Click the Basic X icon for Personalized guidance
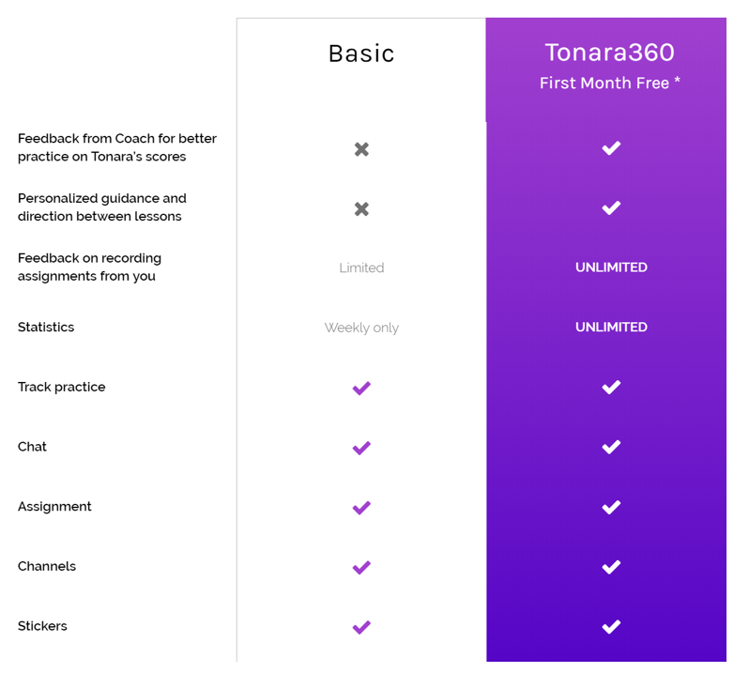This screenshot has width=734, height=673. tap(361, 208)
